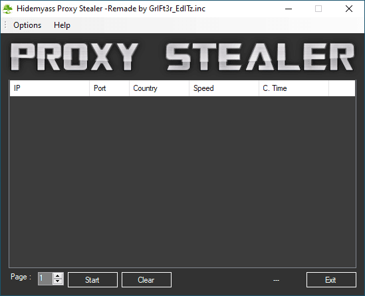Sort by the IP column header

[49, 88]
